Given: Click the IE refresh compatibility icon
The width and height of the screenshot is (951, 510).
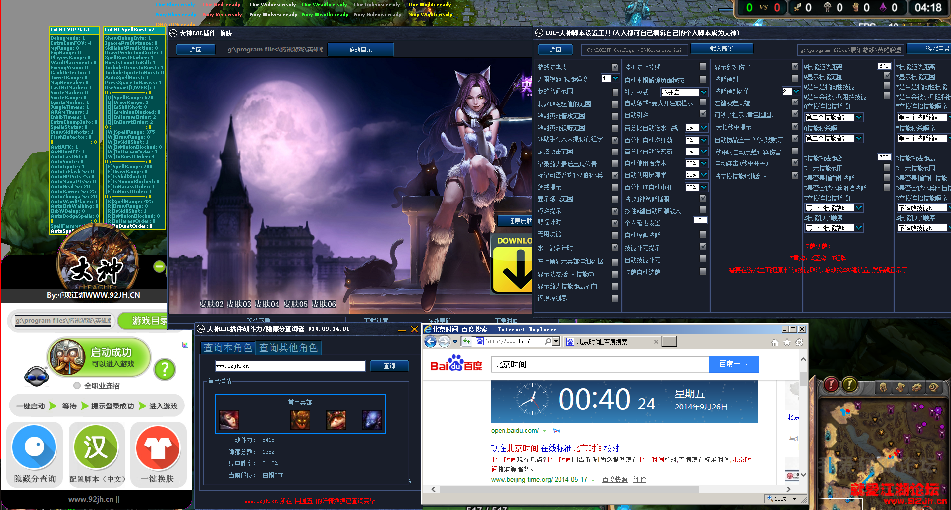Looking at the screenshot, I should pyautogui.click(x=466, y=341).
